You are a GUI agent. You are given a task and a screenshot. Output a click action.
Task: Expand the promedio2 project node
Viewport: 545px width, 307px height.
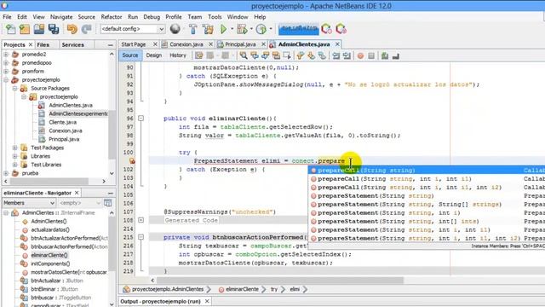[6, 55]
